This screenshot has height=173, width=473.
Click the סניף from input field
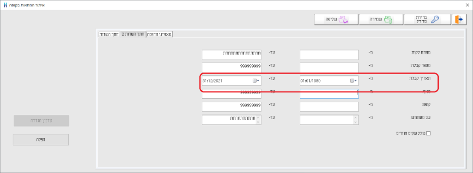click(329, 94)
